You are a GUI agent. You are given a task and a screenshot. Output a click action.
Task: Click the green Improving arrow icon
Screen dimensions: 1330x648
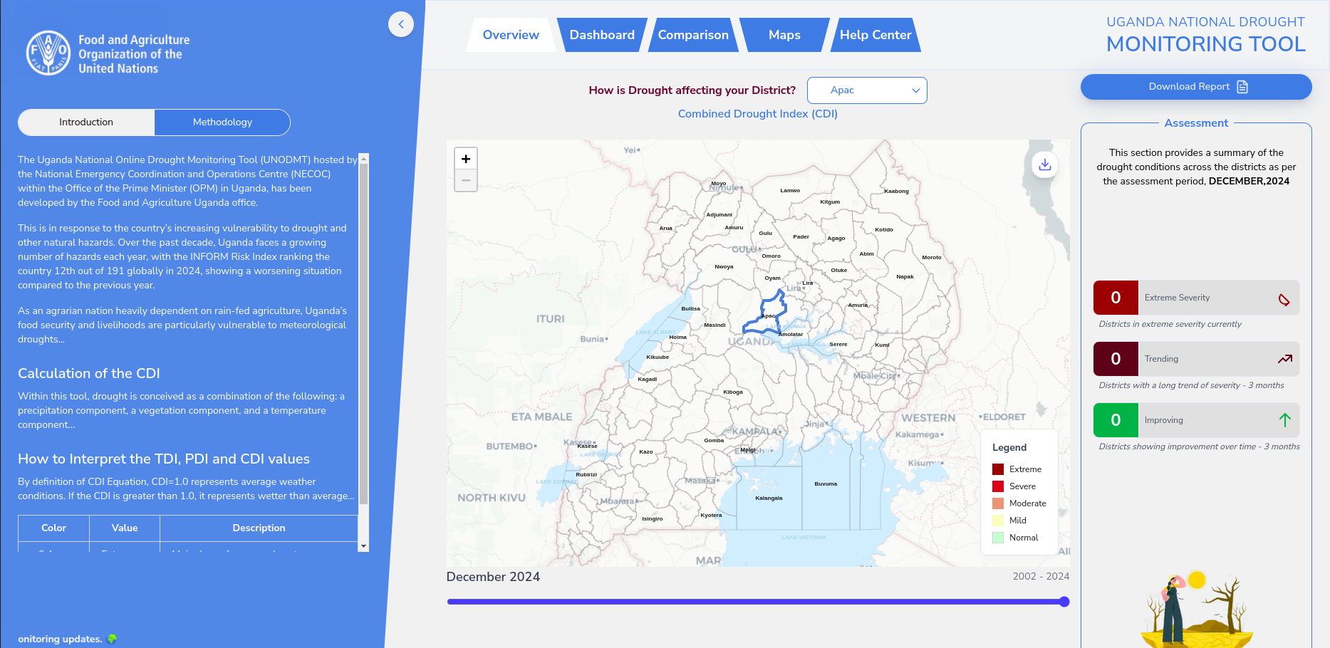[x=1285, y=420]
